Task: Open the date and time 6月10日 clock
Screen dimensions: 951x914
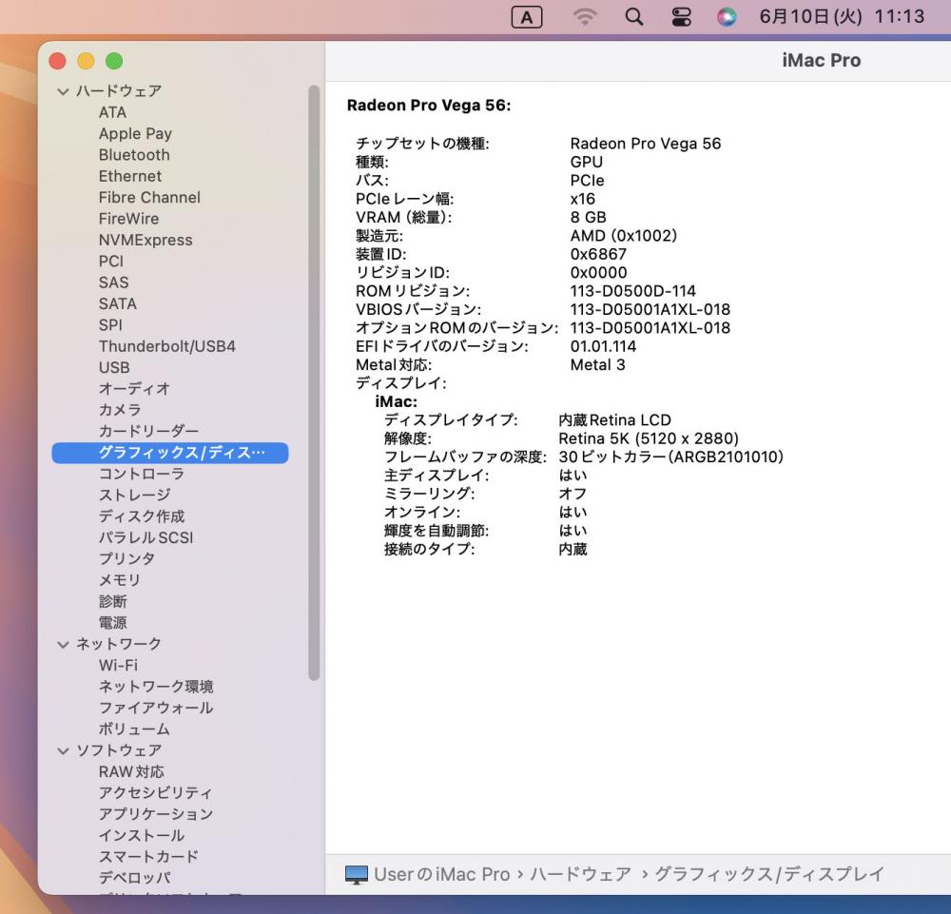Action: pyautogui.click(x=842, y=16)
